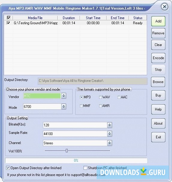Uncheck the Happ MP3 file row checkbox
172x182 pixels.
(8, 23)
